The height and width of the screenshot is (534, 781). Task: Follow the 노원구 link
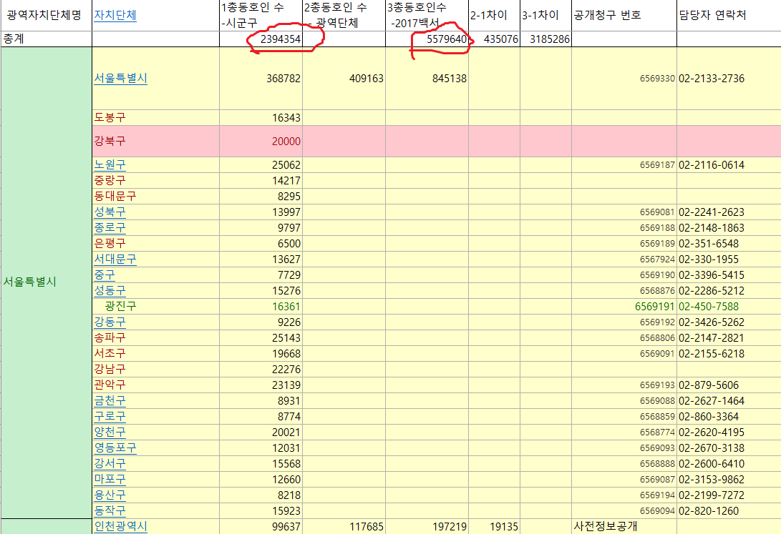click(110, 165)
